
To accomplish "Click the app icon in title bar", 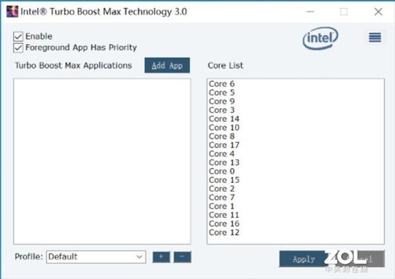I will (11, 11).
